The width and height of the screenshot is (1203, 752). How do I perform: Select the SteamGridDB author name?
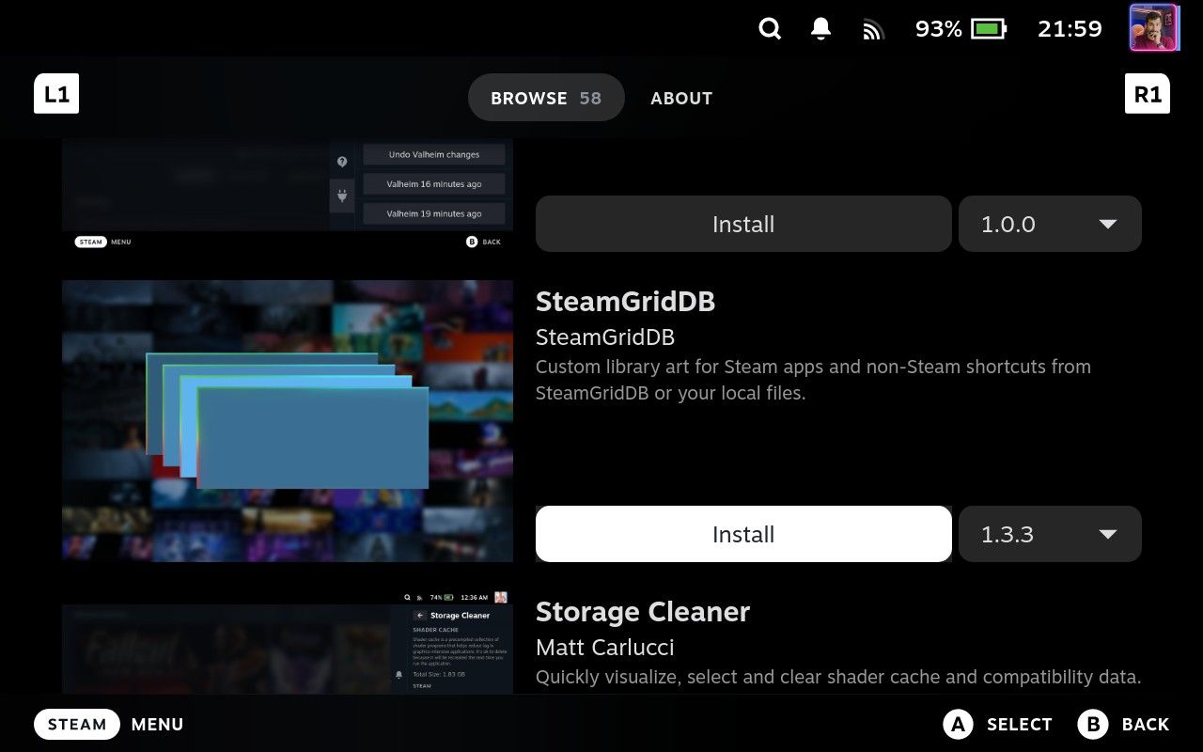point(605,337)
